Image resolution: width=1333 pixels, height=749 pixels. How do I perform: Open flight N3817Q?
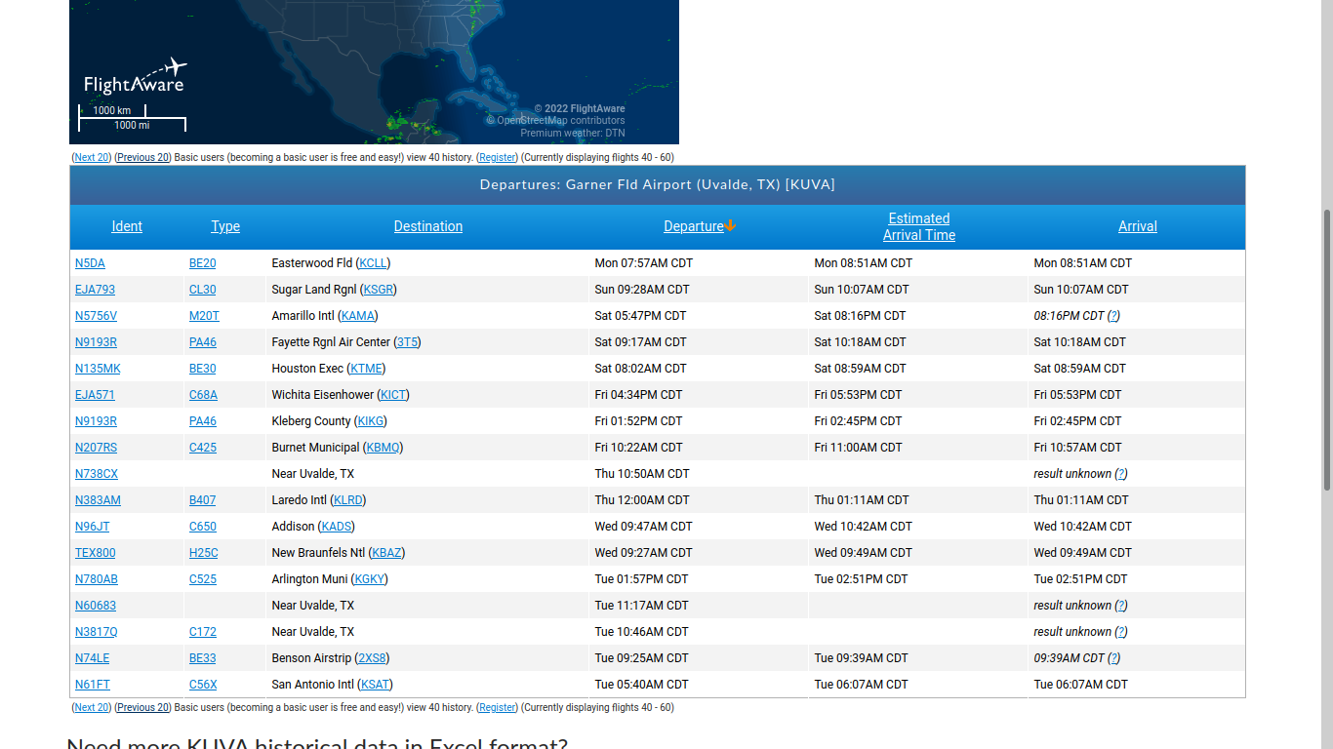(x=97, y=632)
